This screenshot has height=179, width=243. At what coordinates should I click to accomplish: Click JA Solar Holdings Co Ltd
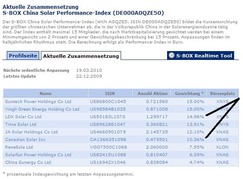tap(31, 132)
